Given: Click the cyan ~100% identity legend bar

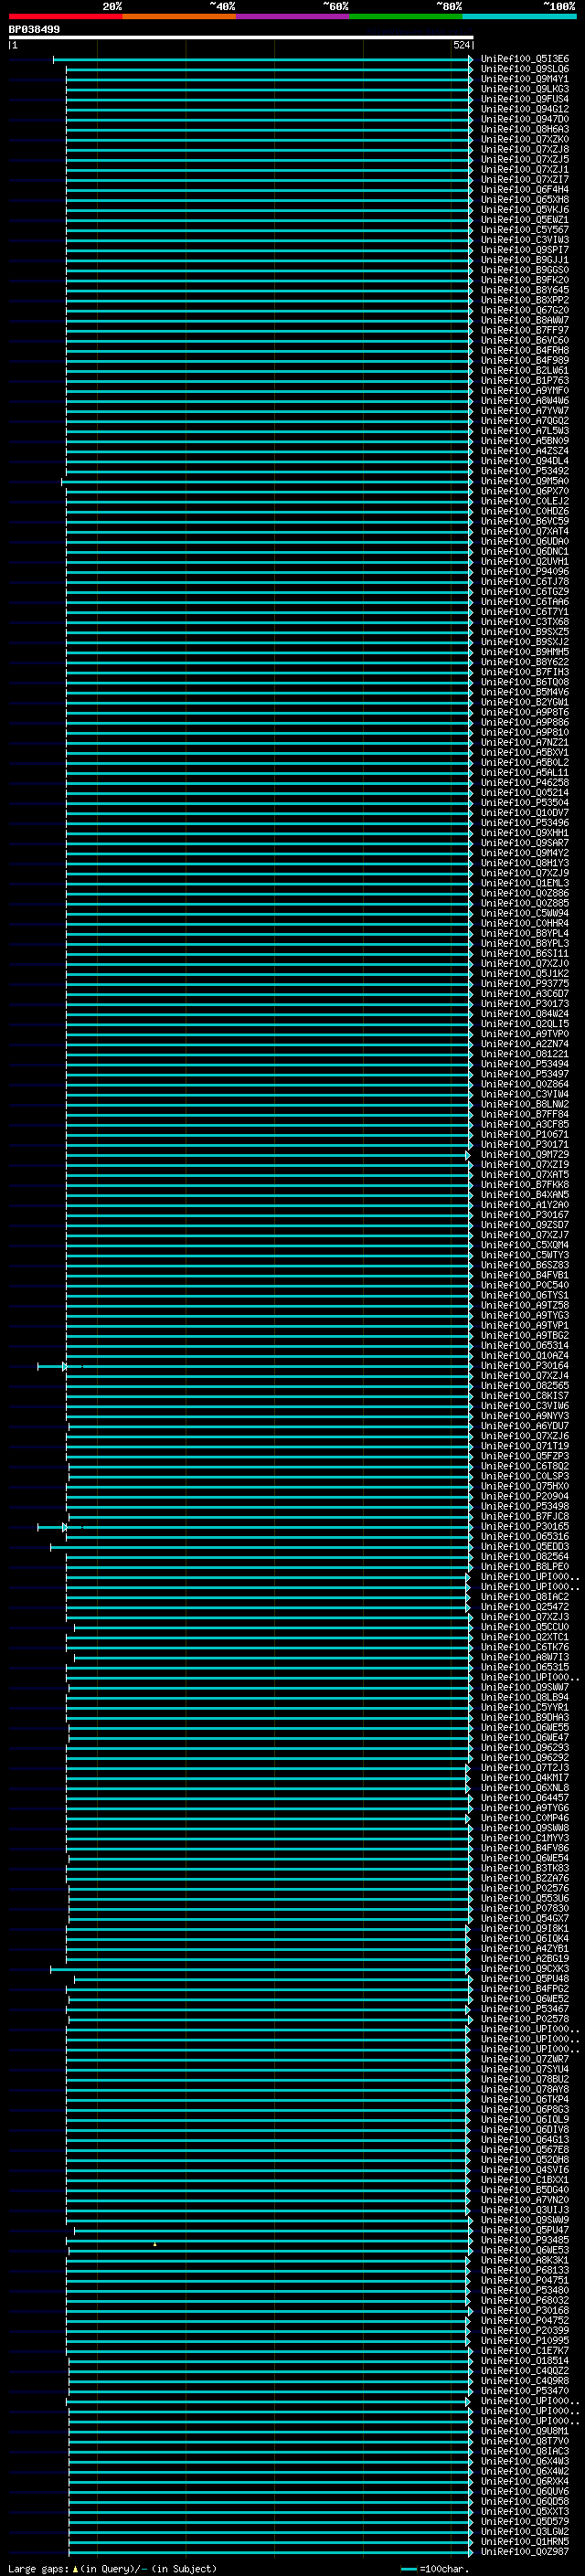Looking at the screenshot, I should [520, 16].
